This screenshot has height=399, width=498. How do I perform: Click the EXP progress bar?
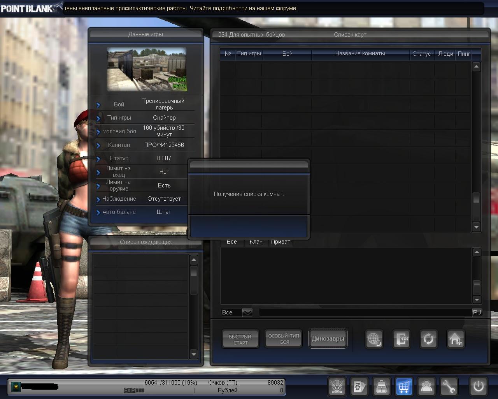159,390
